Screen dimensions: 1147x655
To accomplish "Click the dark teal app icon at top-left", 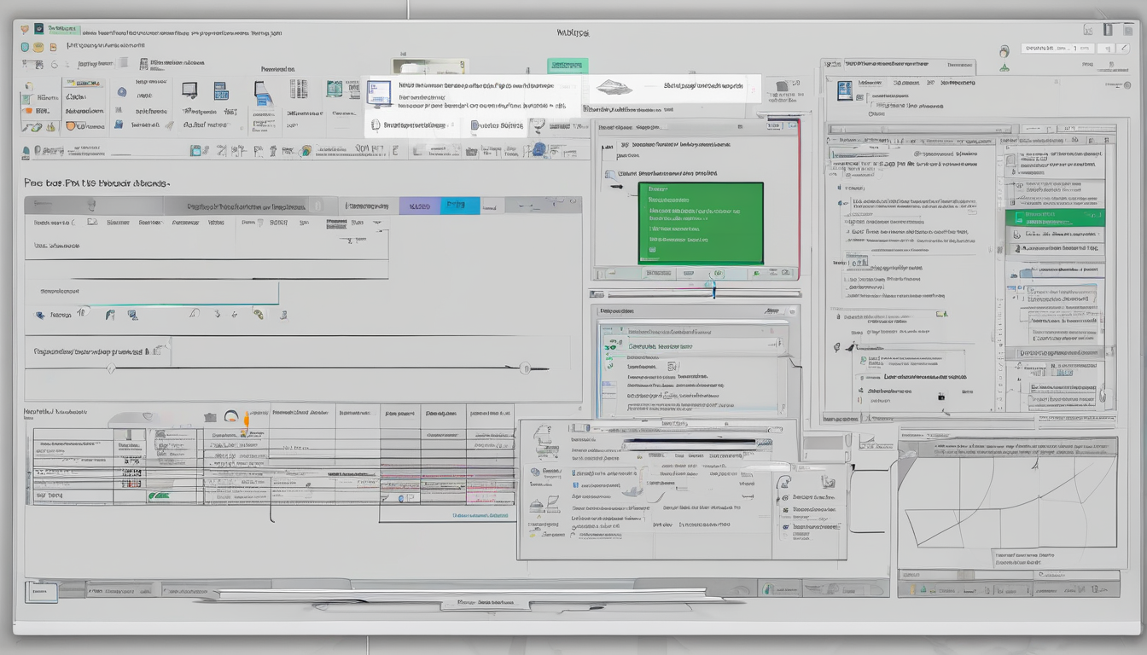I will [x=38, y=30].
